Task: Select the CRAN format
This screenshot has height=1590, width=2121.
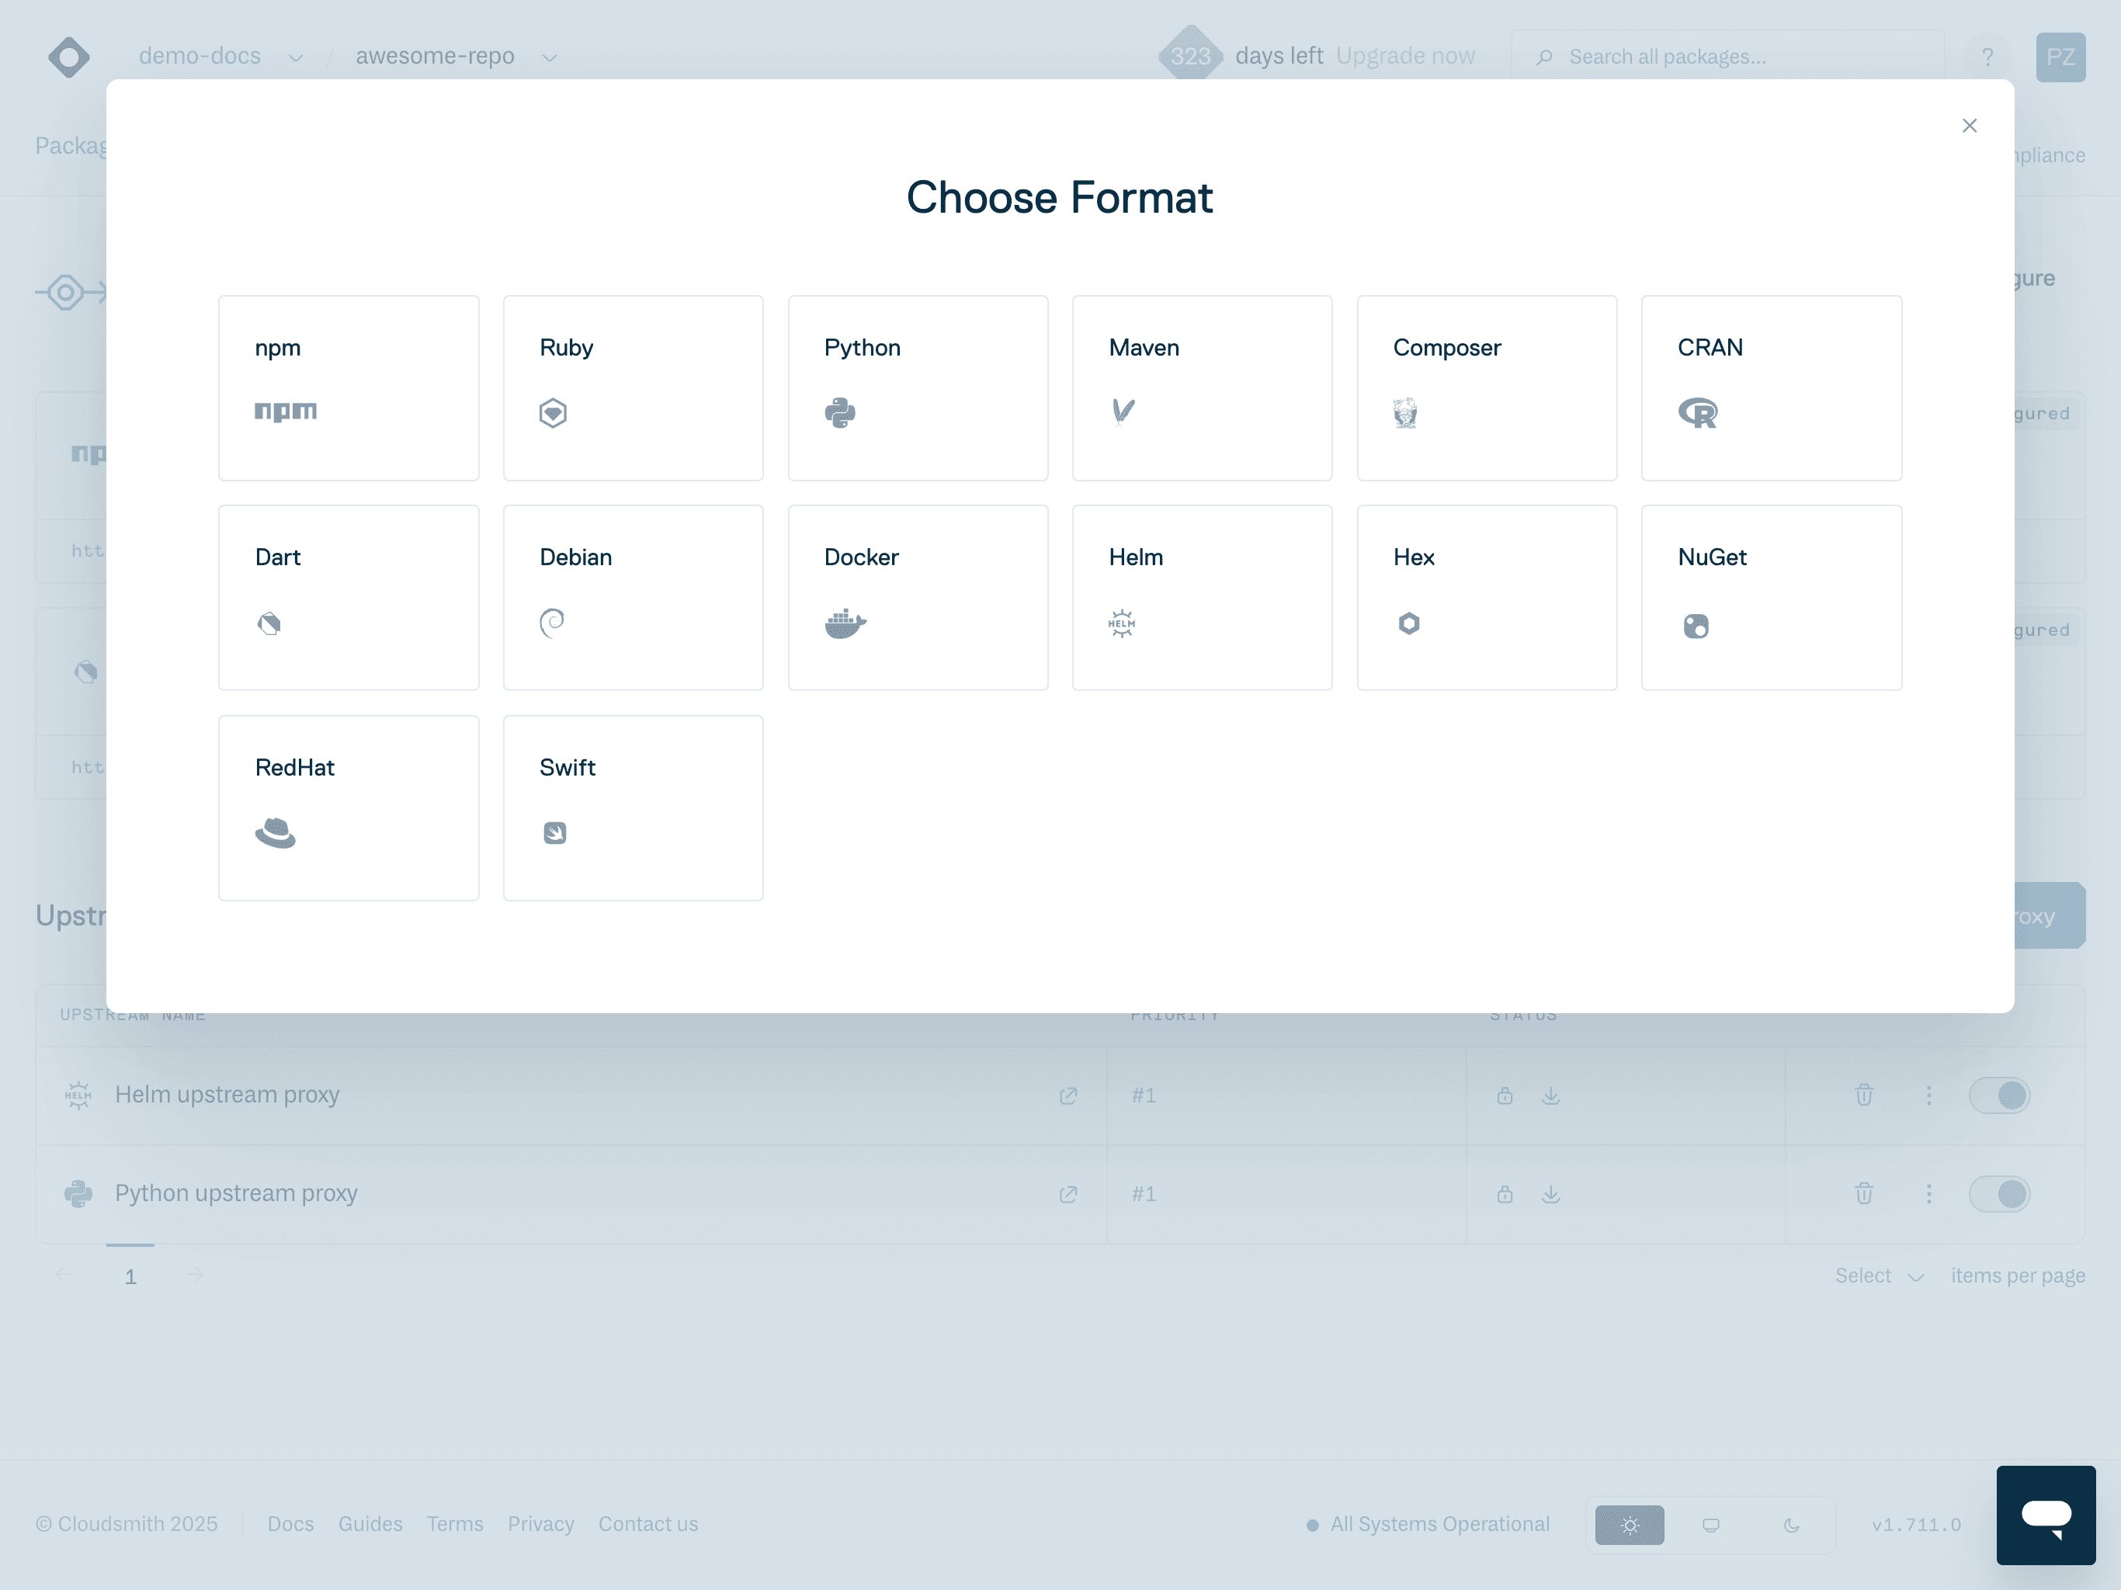Action: 1770,387
